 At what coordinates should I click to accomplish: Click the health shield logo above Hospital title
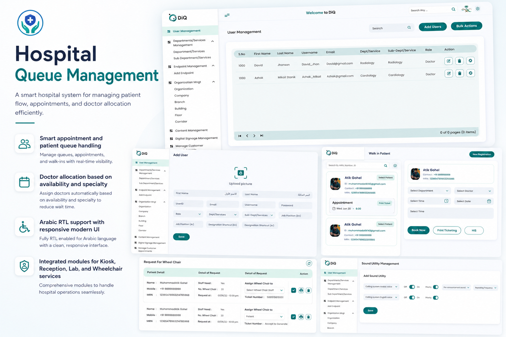[x=30, y=23]
